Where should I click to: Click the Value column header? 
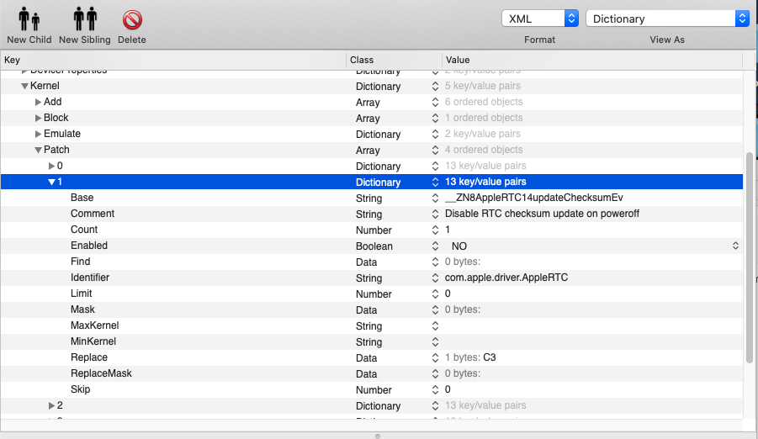click(x=592, y=60)
